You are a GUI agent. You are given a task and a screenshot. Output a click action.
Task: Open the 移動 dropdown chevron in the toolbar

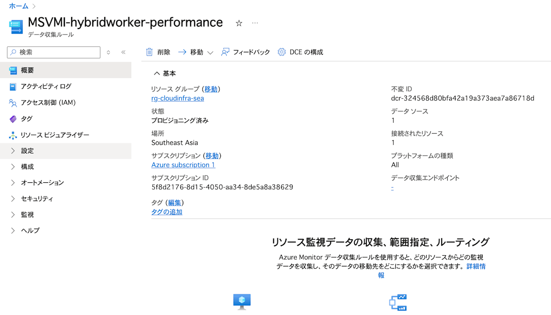point(210,53)
